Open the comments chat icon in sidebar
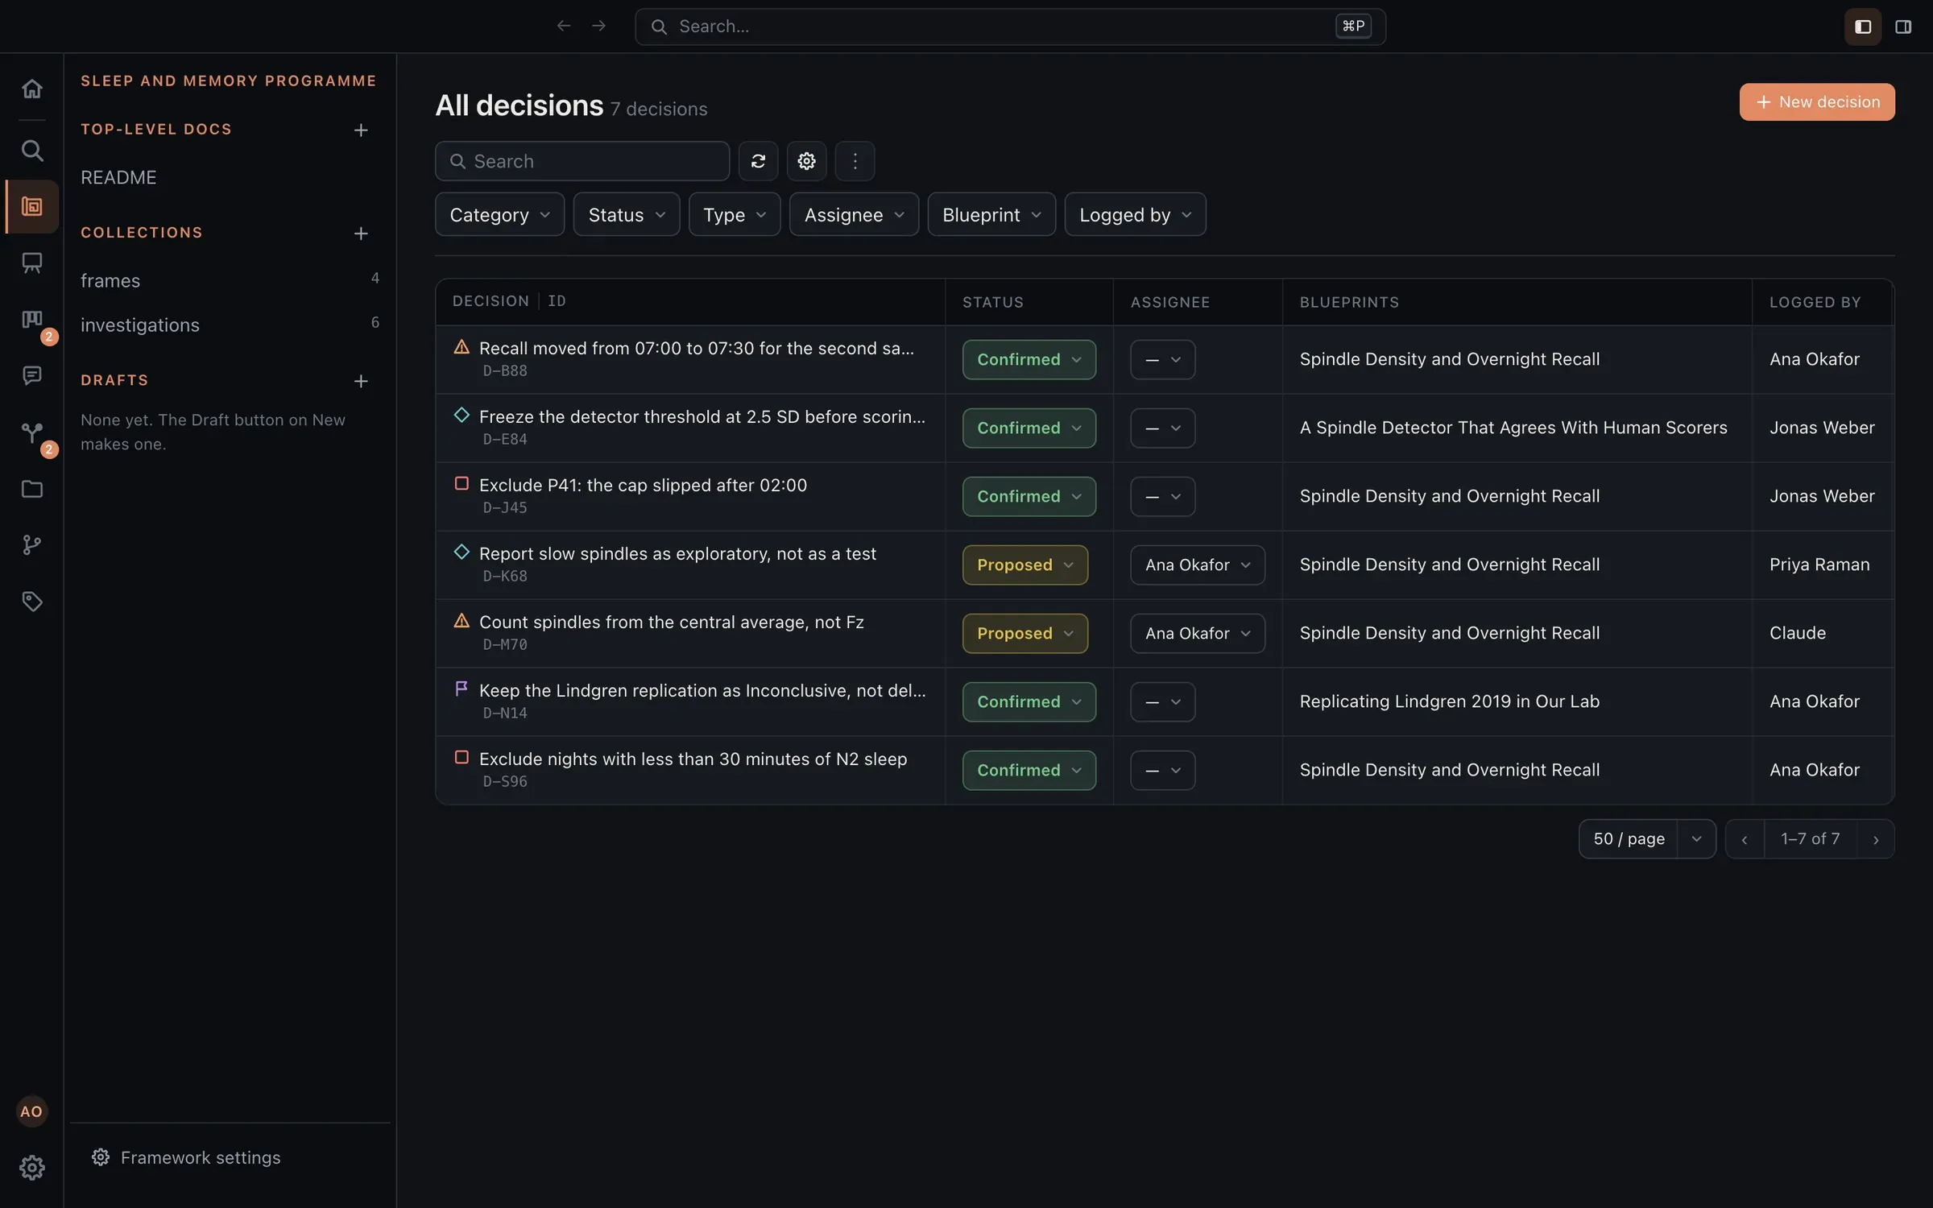Viewport: 1933px width, 1208px height. click(x=31, y=375)
